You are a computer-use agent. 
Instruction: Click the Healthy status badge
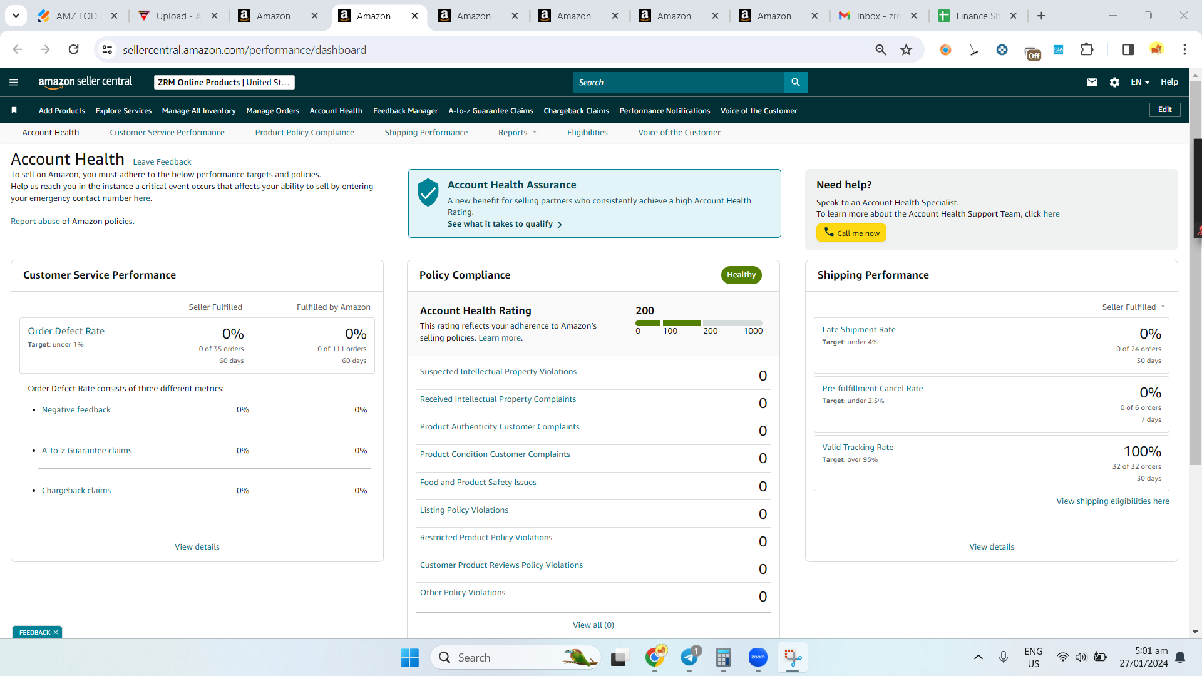tap(741, 275)
